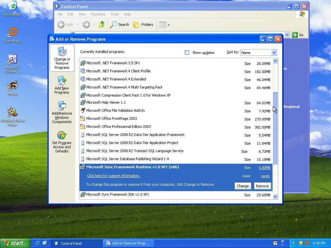Viewport: 331px width, 248px height.
Task: Click icon of Microsoft Office FrontPage 2003
Action: tap(83, 119)
